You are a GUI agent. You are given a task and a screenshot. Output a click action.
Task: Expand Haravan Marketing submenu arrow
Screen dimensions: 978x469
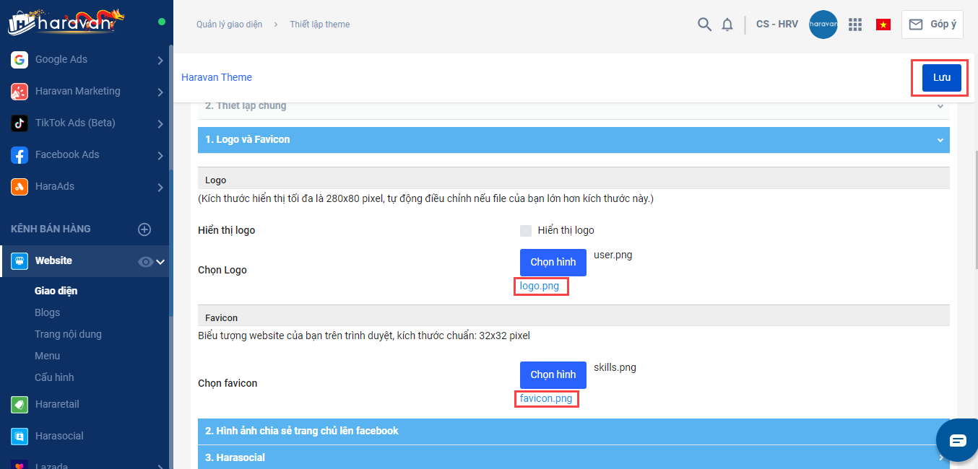point(160,92)
